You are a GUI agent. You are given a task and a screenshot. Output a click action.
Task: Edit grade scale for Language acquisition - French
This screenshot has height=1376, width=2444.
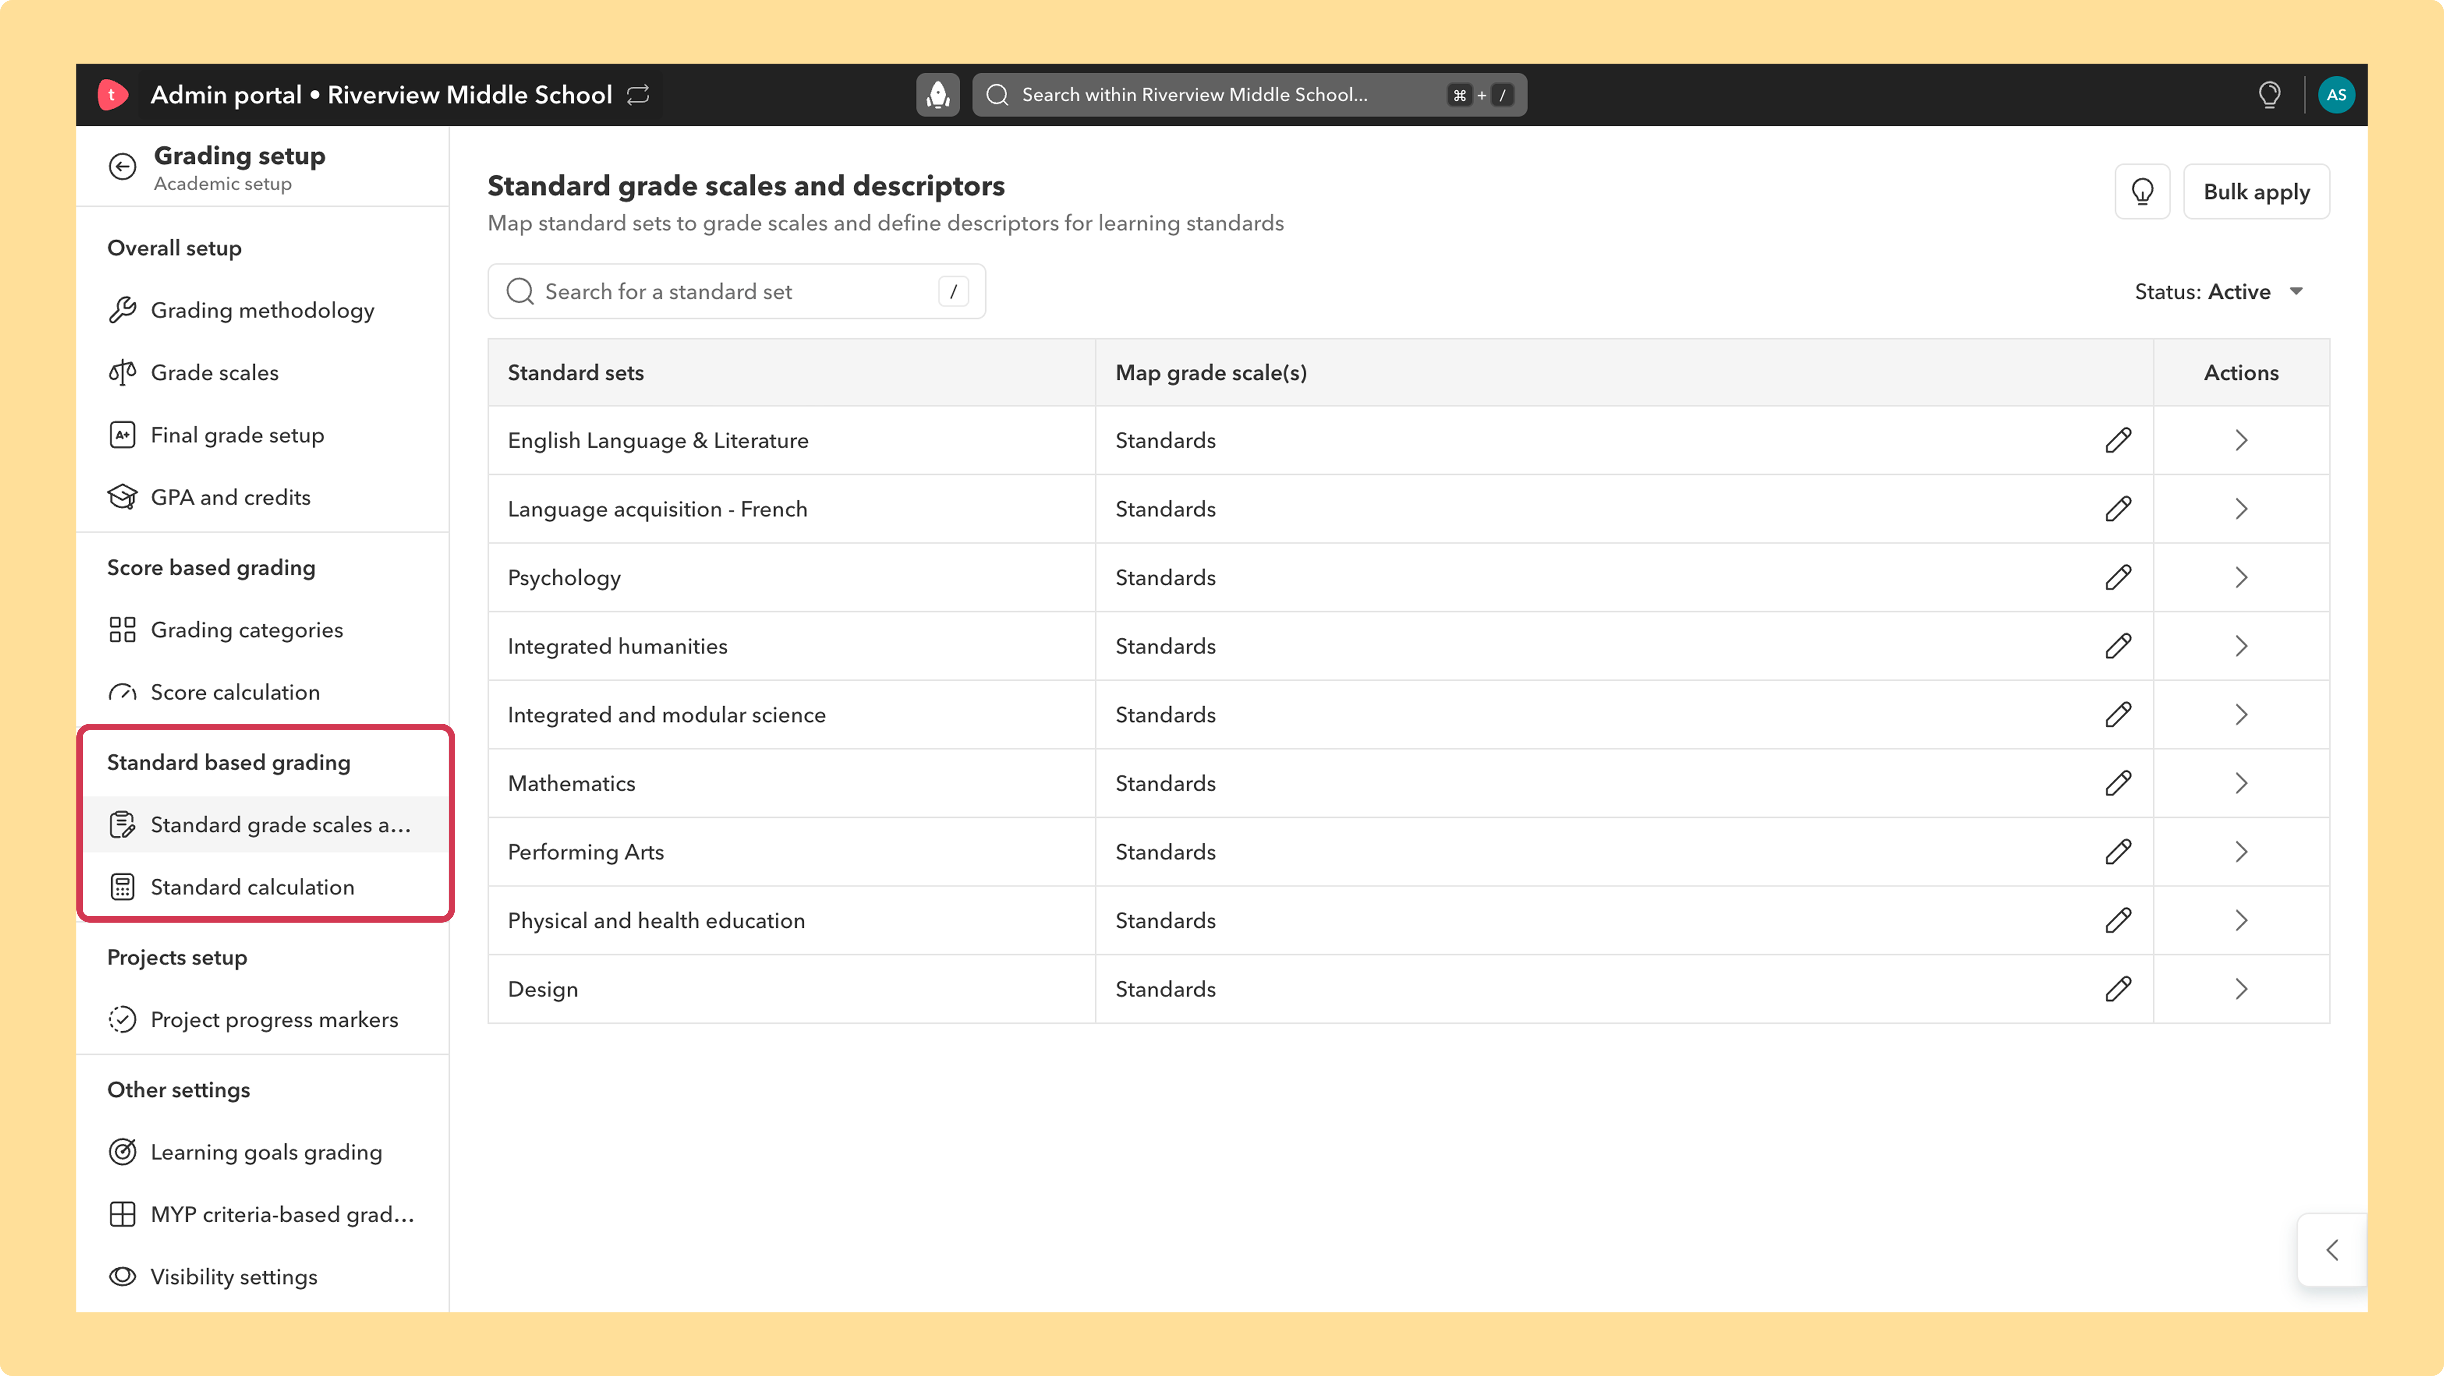coord(2119,509)
